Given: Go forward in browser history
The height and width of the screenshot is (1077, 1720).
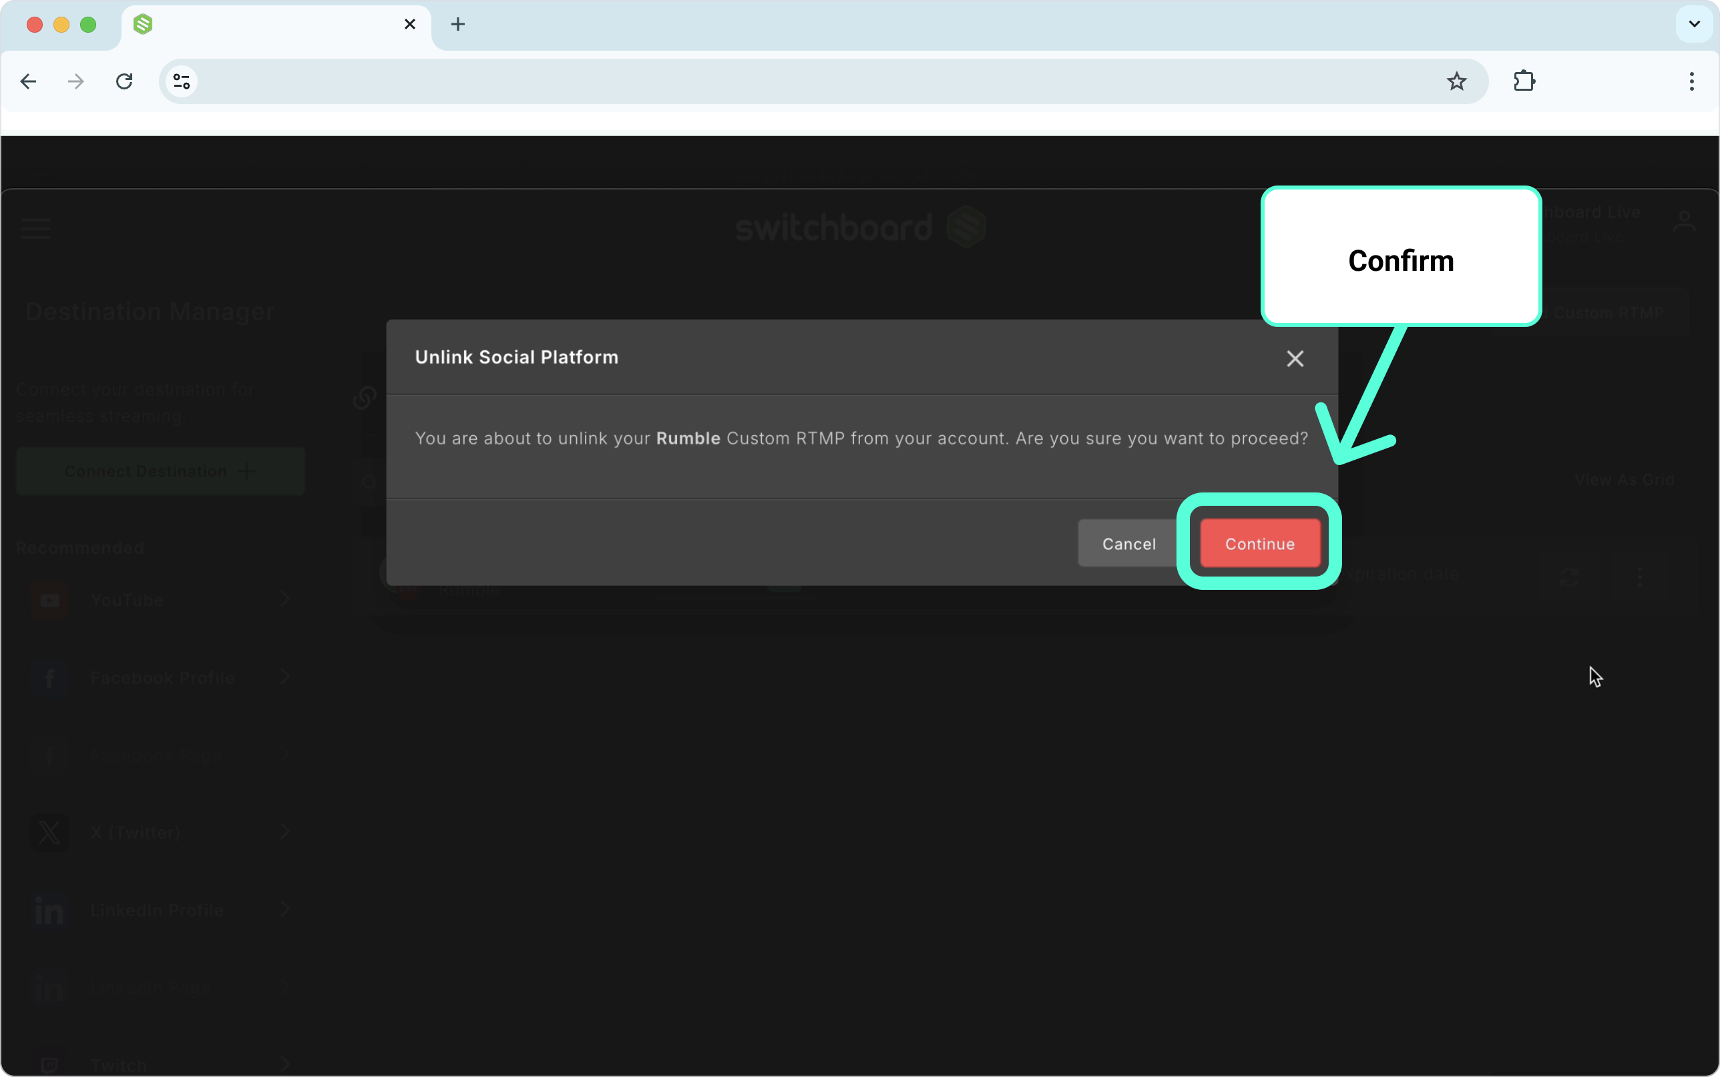Looking at the screenshot, I should pos(75,82).
